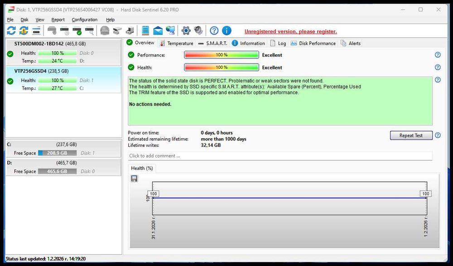This screenshot has height=266, width=453.
Task: Click the icon of two stacked grey drives
Action: [117, 30]
